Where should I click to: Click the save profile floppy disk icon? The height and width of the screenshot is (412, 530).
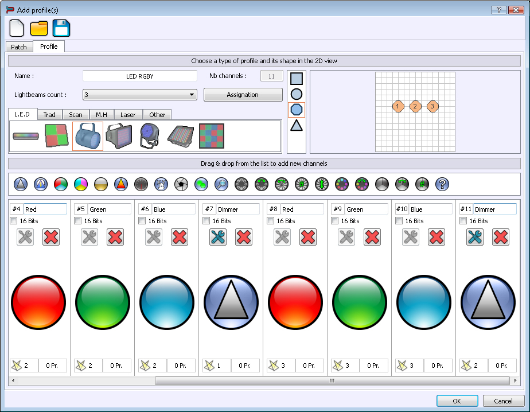point(61,28)
